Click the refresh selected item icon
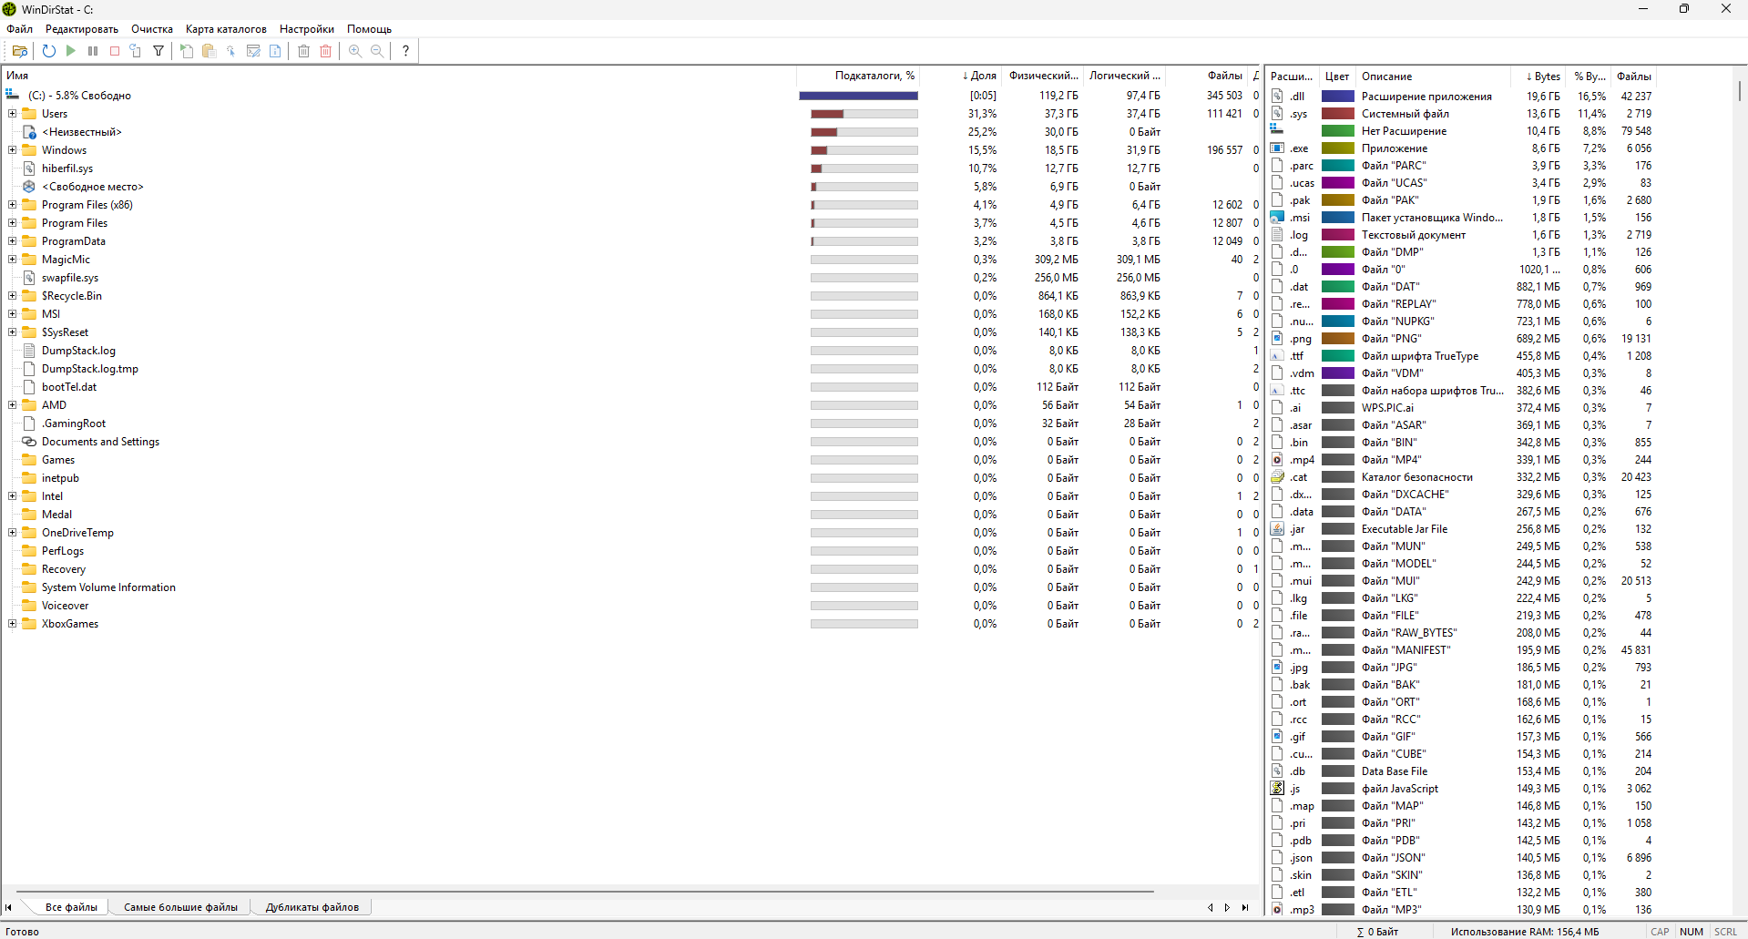This screenshot has width=1748, height=939. (136, 51)
